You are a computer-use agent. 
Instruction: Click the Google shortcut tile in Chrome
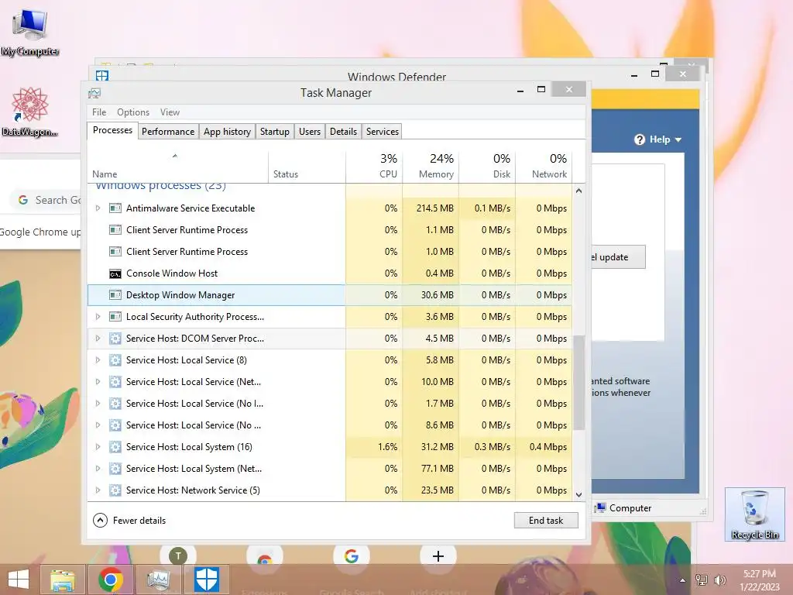pyautogui.click(x=352, y=555)
